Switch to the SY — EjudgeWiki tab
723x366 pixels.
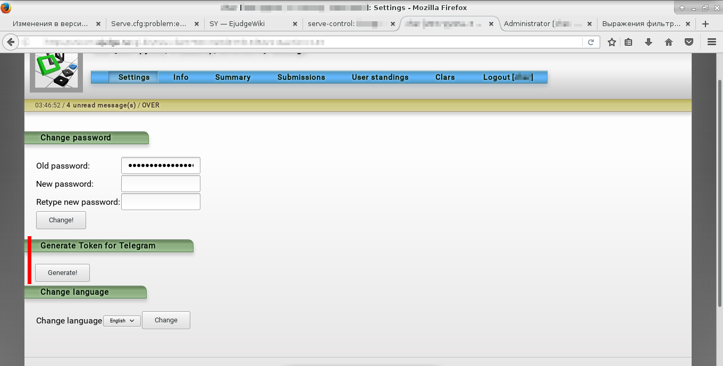(248, 24)
